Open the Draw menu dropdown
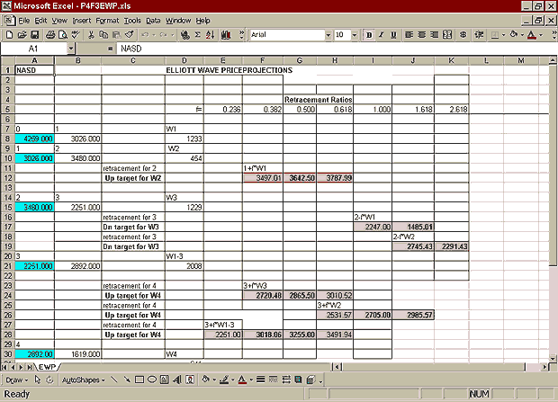The width and height of the screenshot is (558, 402). click(x=16, y=380)
